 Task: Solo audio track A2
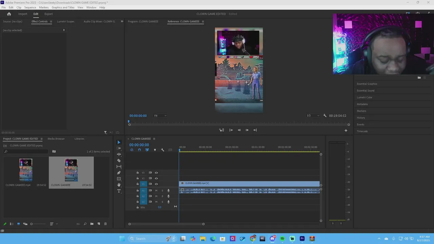pos(162,196)
